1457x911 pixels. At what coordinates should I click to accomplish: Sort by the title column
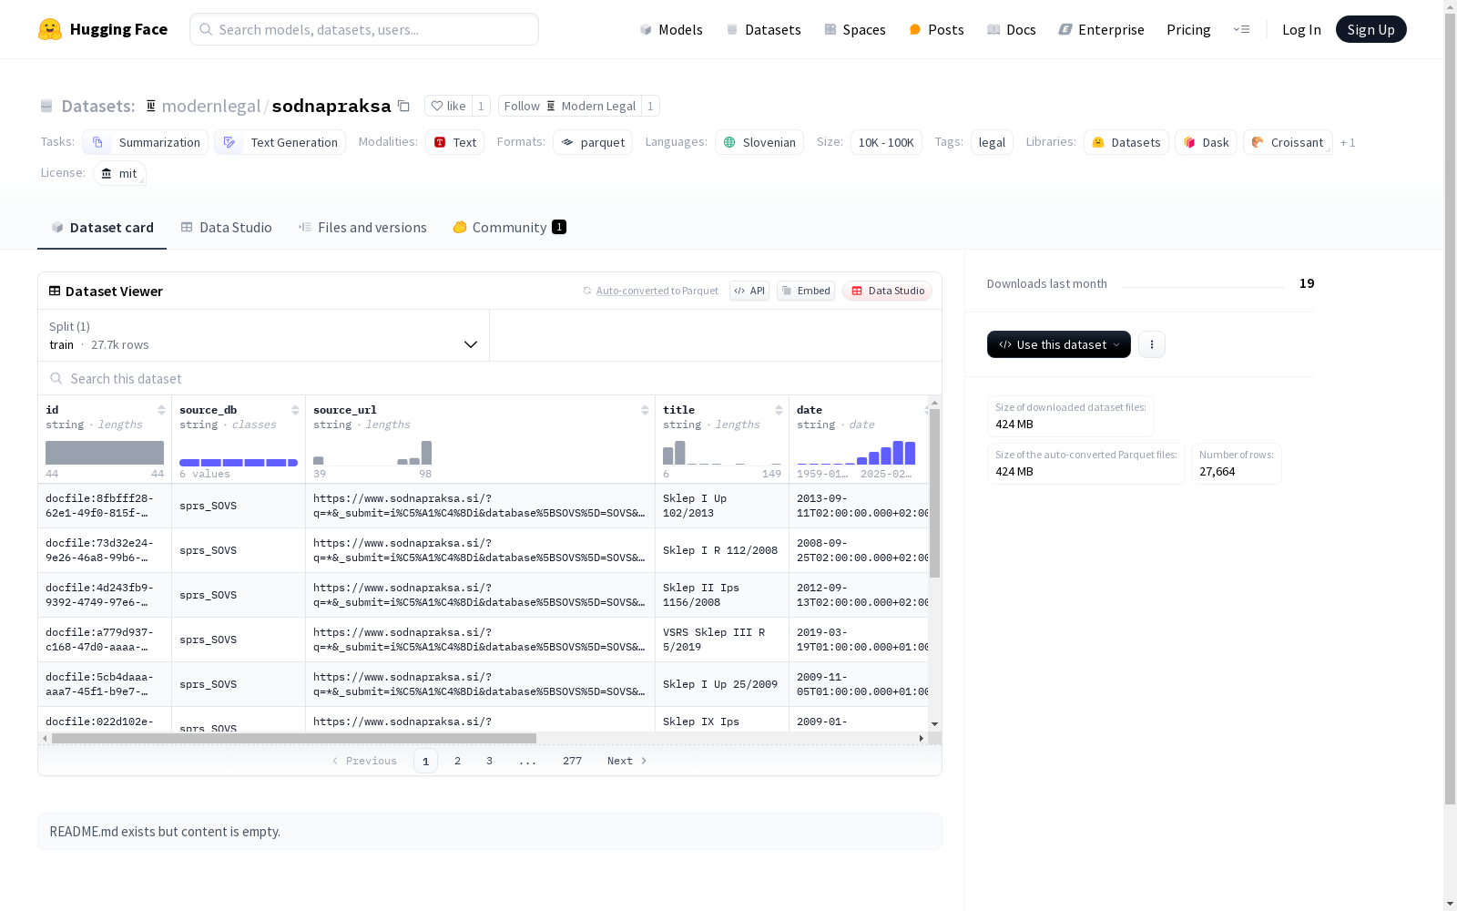(779, 410)
